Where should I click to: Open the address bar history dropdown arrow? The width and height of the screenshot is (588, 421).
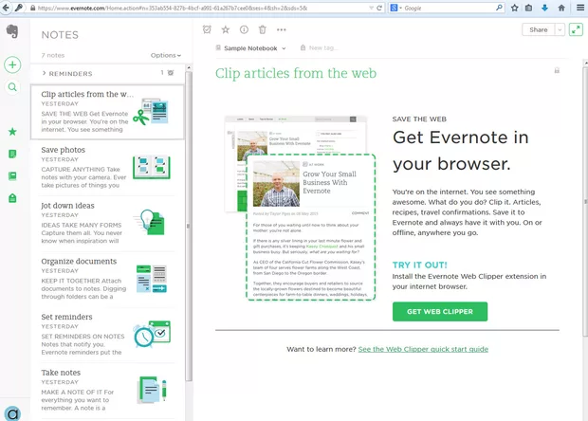pos(371,8)
